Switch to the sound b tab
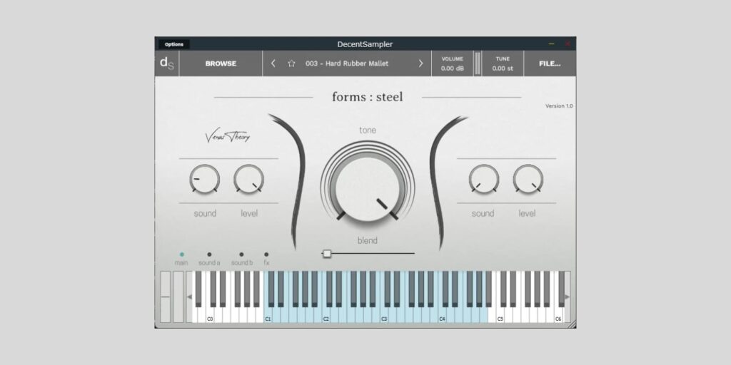Screen dimensions: 731x365 (242, 259)
